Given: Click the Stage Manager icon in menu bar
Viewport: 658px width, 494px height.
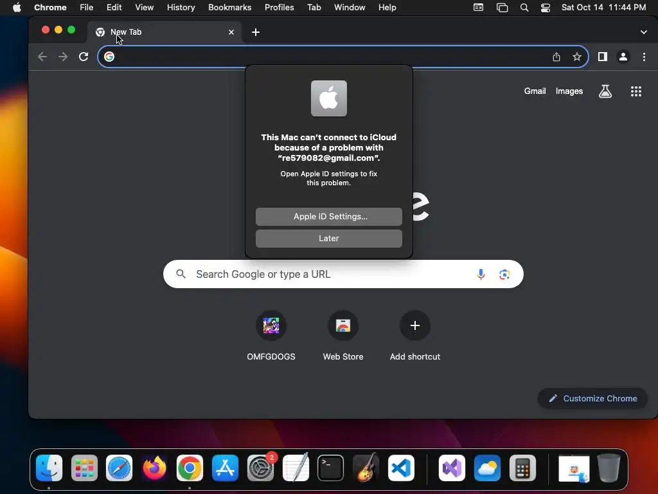Looking at the screenshot, I should coord(502,7).
